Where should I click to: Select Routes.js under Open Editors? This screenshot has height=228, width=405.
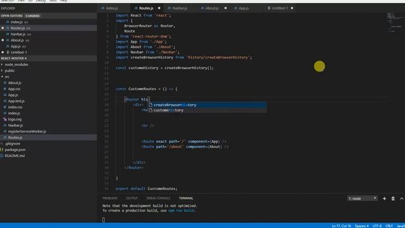18,28
